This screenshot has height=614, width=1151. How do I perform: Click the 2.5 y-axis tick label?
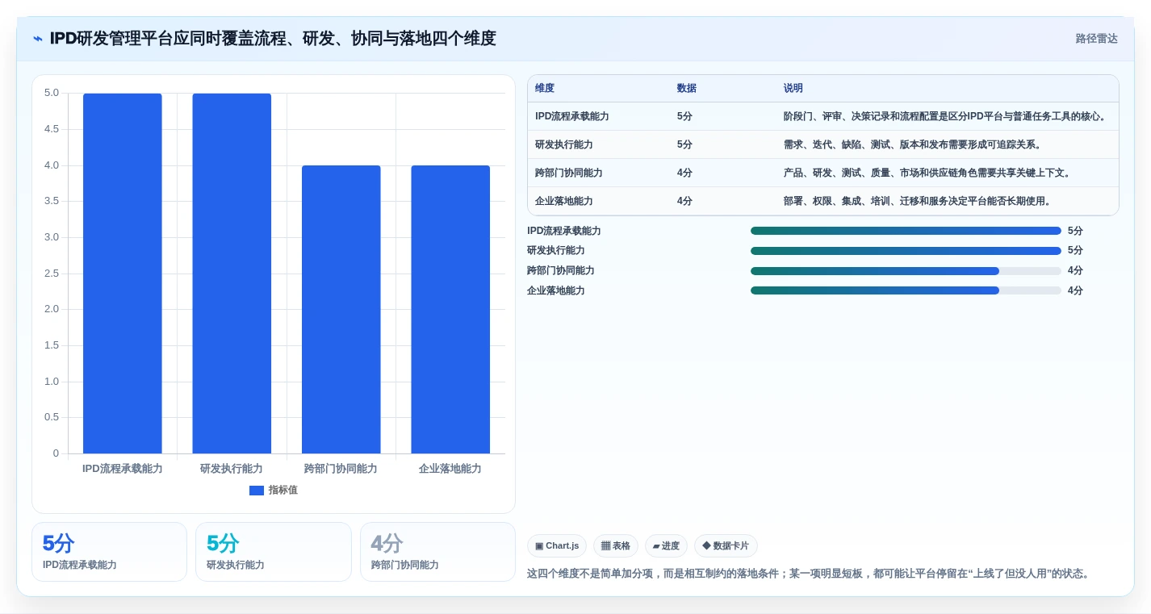point(52,274)
